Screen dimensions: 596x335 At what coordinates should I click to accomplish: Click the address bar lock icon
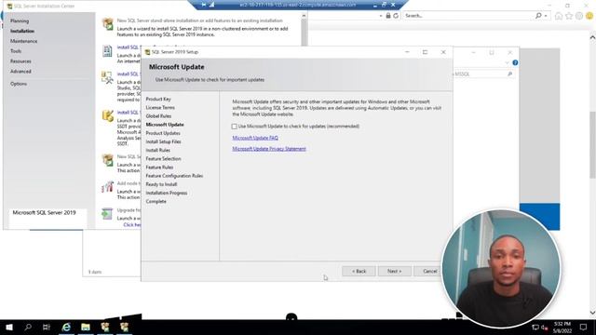(388, 16)
